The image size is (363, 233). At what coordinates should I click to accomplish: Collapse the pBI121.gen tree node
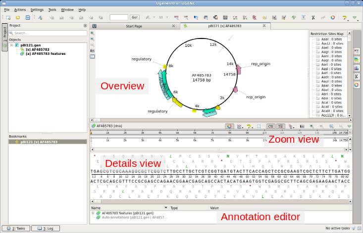[x=11, y=45]
